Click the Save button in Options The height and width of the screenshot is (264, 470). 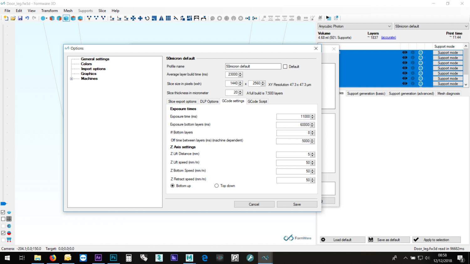point(297,204)
